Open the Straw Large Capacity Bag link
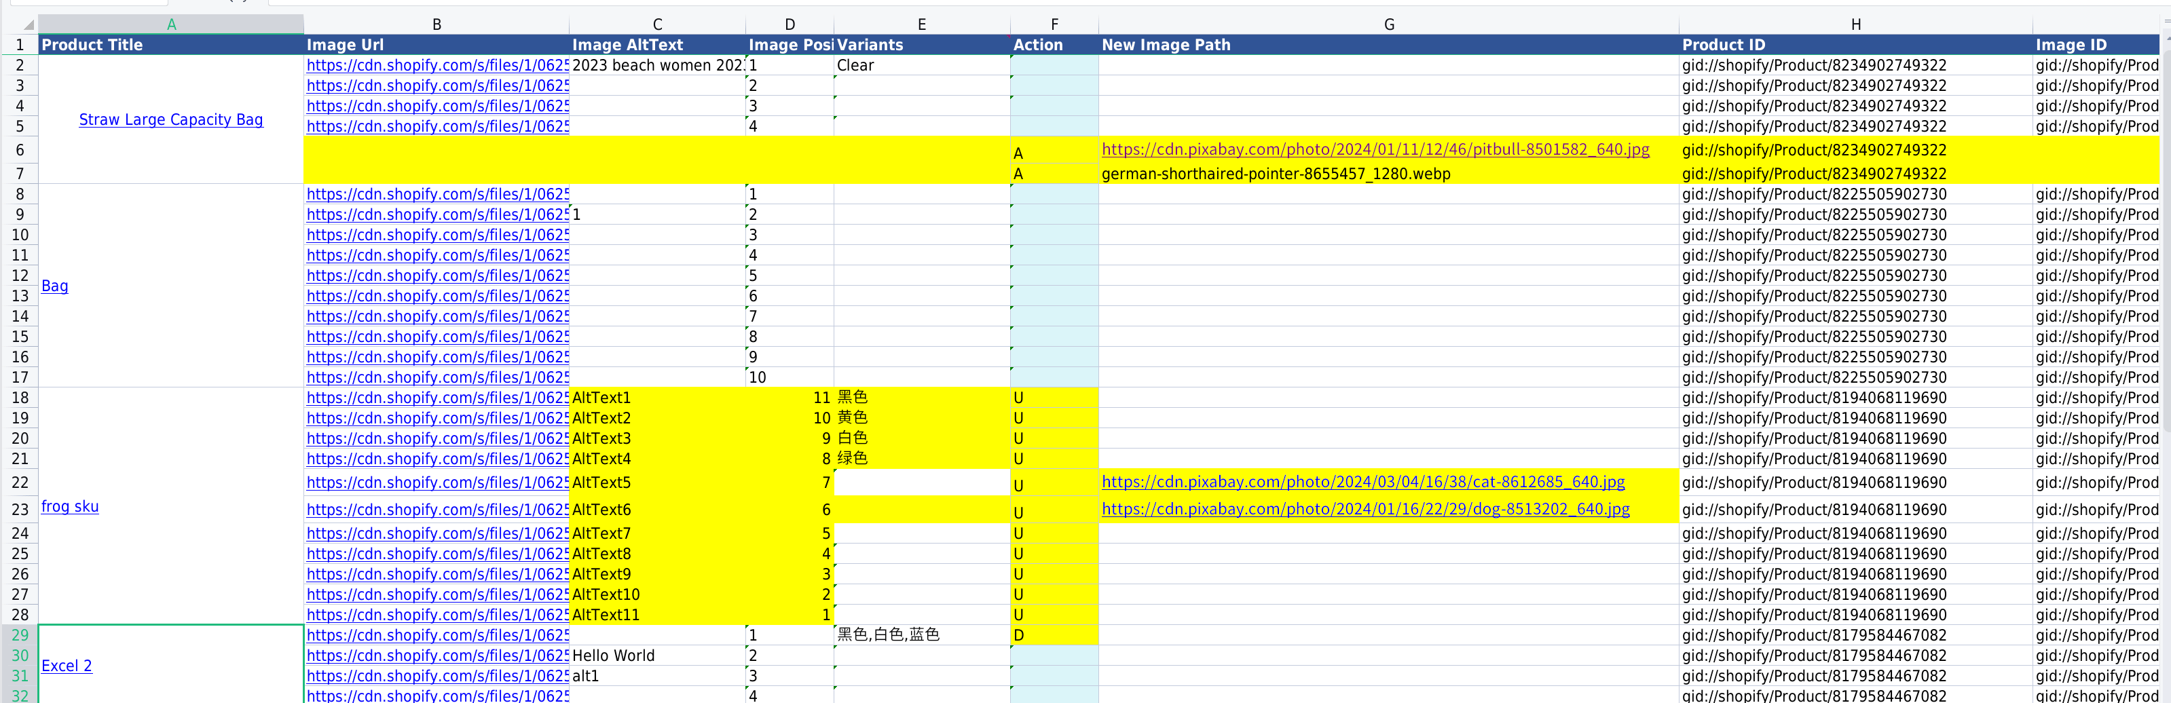The image size is (2171, 703). coord(171,119)
